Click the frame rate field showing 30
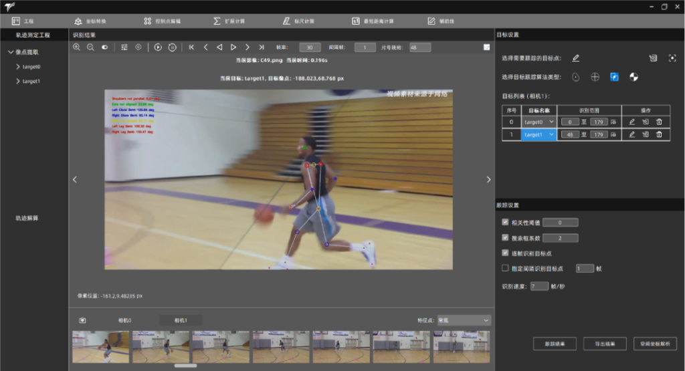Viewport: 685px width, 371px height. point(310,47)
